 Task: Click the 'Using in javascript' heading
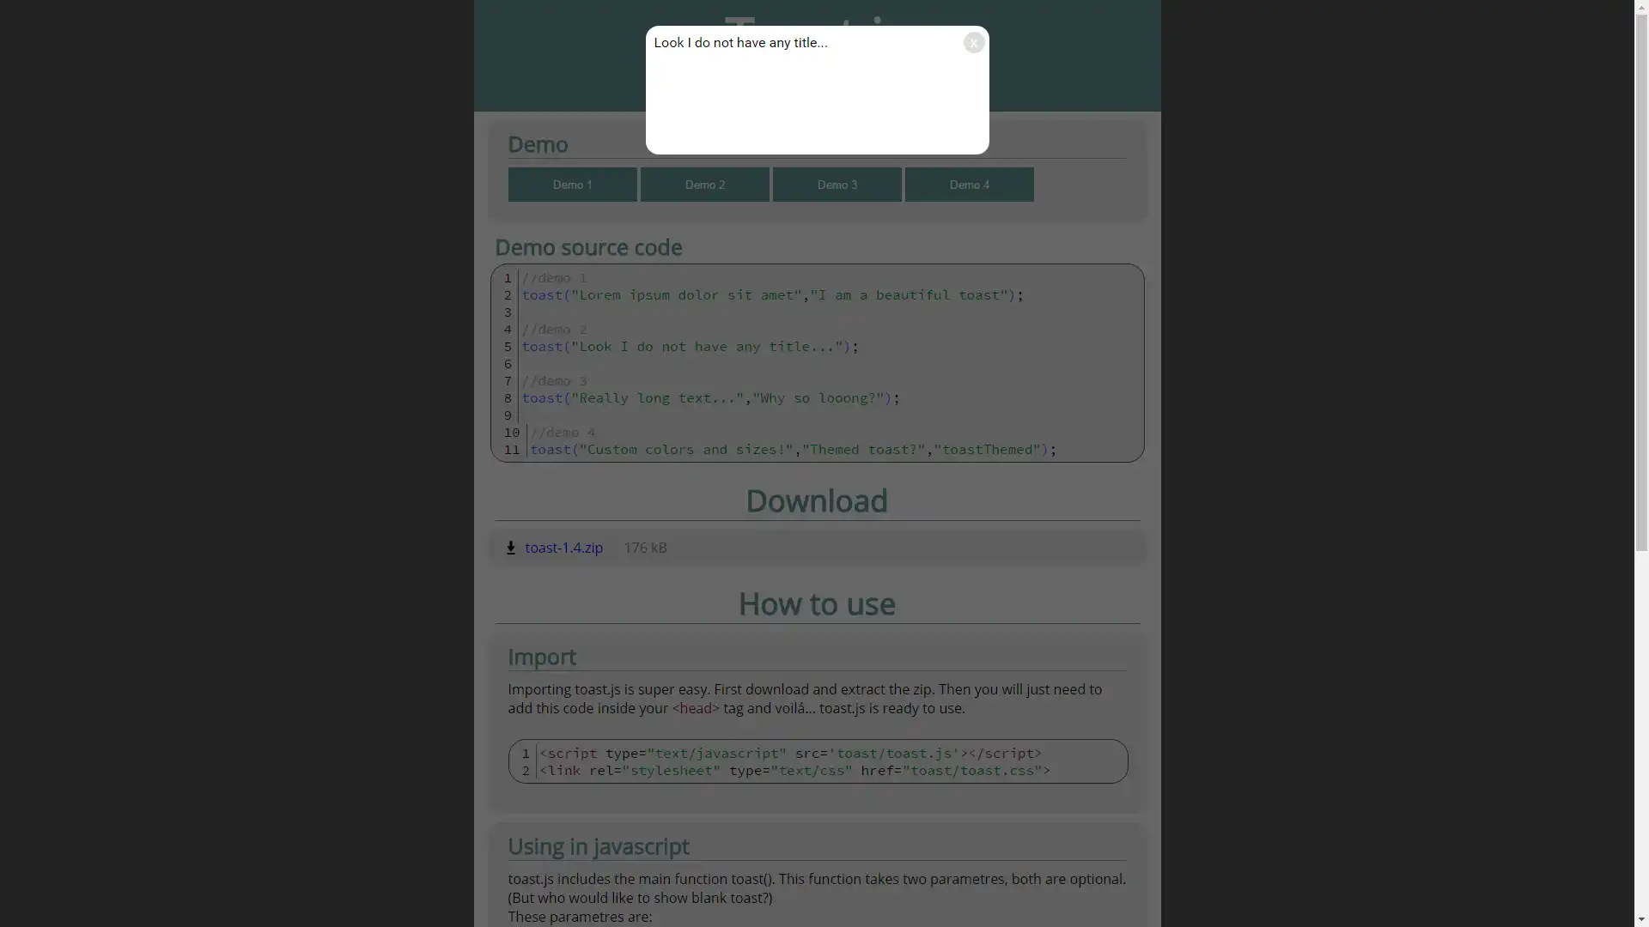pos(599,846)
